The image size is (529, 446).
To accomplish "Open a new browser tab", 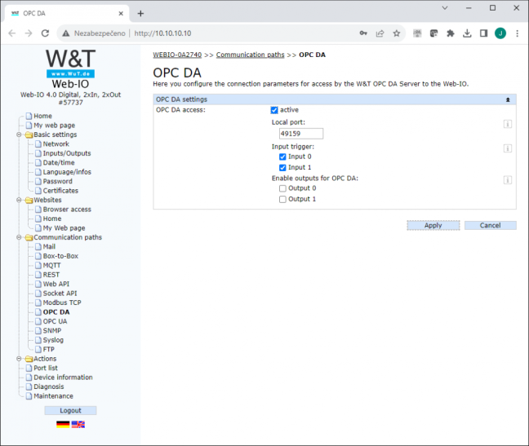I will point(140,14).
